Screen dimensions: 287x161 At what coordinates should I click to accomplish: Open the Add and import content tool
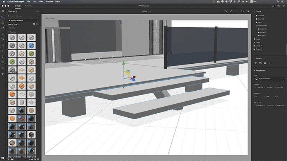click(x=2, y=11)
